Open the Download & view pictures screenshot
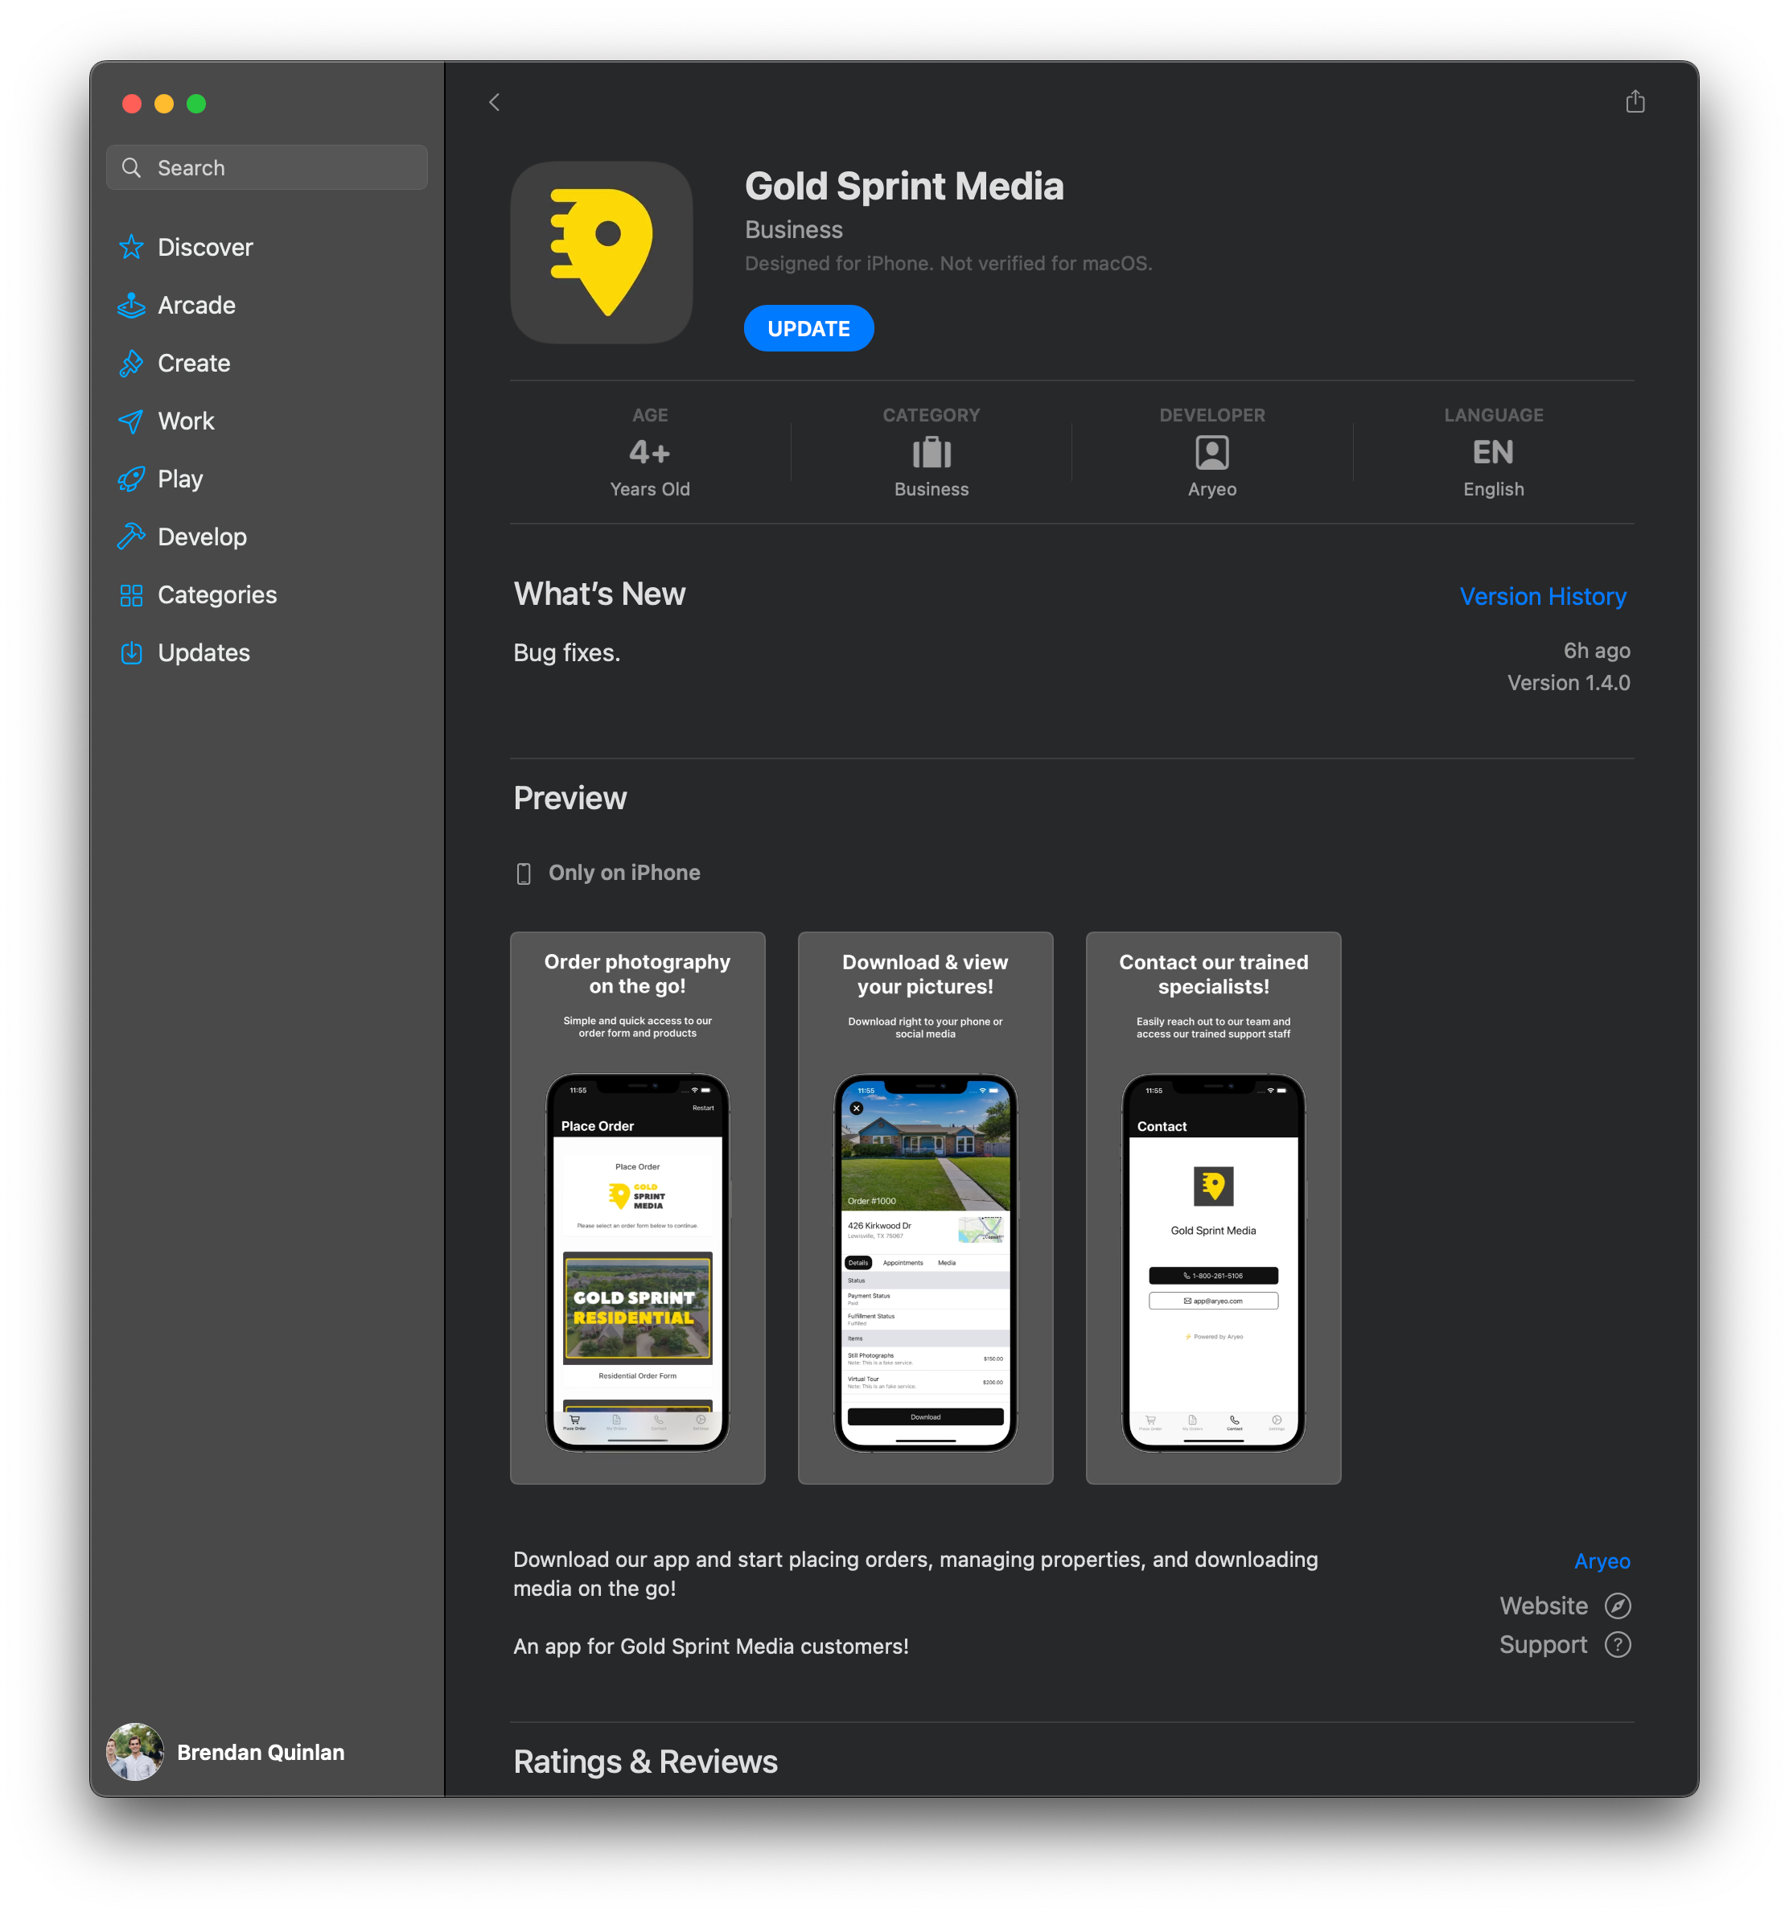 point(924,1207)
